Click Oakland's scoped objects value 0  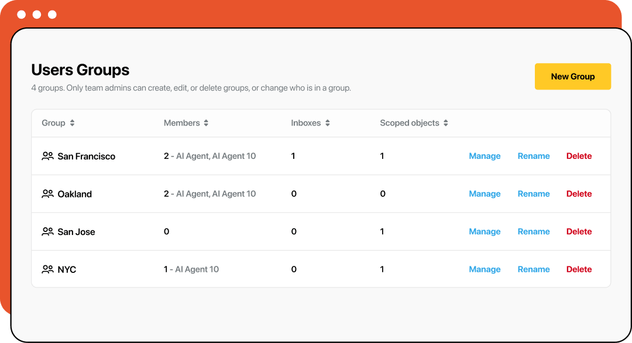pos(383,194)
